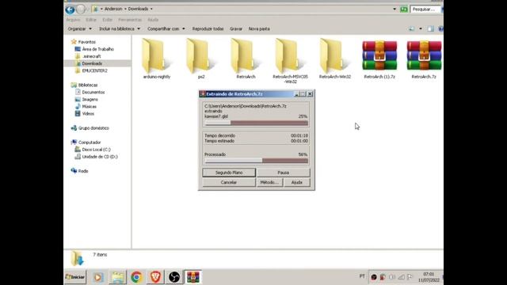The width and height of the screenshot is (507, 285).
Task: Select Disco Local (C:) in sidebar
Action: click(93, 150)
